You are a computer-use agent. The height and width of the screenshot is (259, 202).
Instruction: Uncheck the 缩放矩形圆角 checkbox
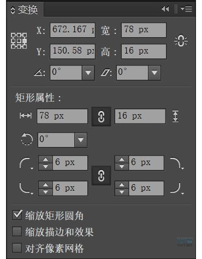pos(17,215)
